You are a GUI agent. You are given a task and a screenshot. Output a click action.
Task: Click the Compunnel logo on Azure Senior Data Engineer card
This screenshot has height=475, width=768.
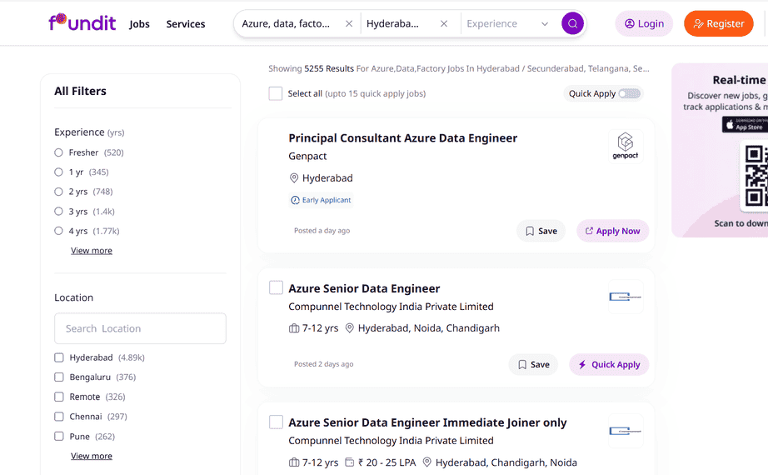[x=626, y=297]
